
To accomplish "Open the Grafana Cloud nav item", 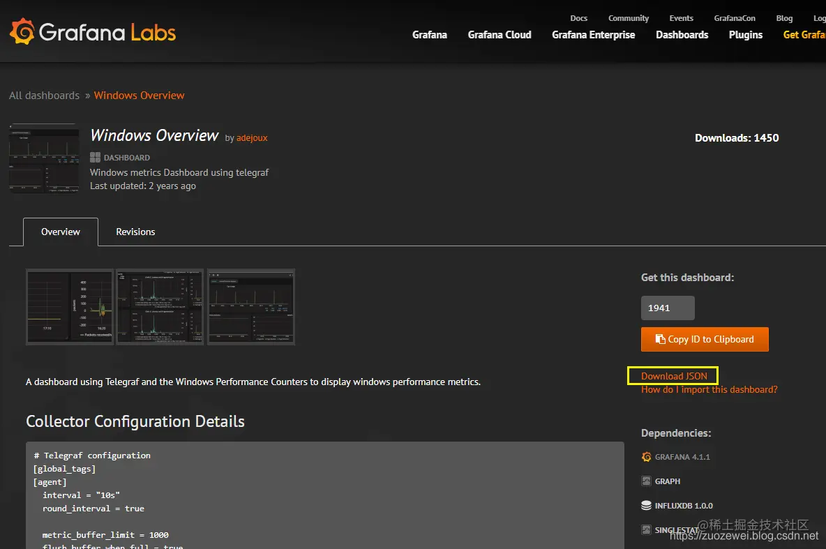I will pyautogui.click(x=500, y=35).
